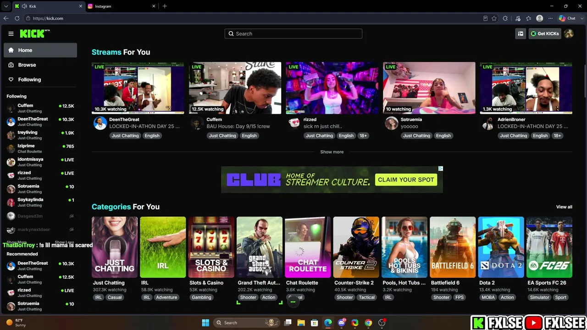The image size is (587, 330).
Task: Select the Kick browser tab
Action: coord(48,6)
